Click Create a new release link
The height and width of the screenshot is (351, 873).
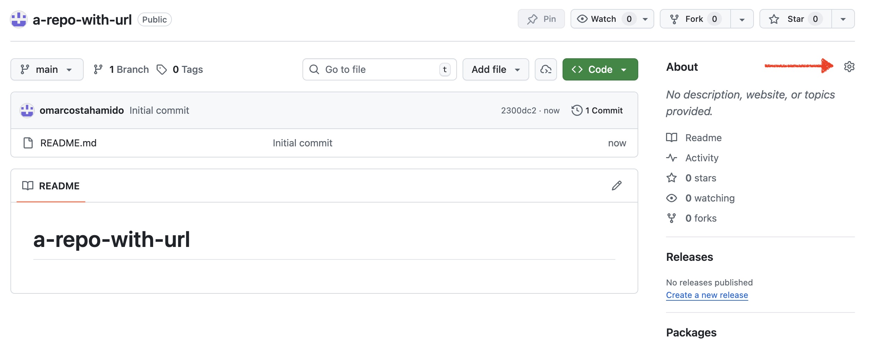pyautogui.click(x=707, y=295)
